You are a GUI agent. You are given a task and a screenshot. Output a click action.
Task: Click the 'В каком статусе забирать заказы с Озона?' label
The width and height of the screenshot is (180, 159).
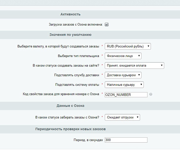(67, 117)
